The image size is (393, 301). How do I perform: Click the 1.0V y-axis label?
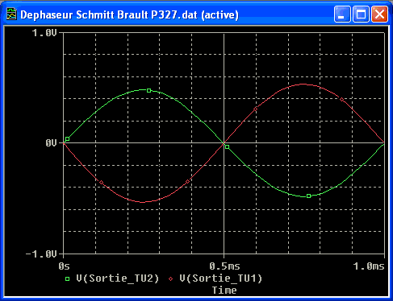click(x=44, y=33)
